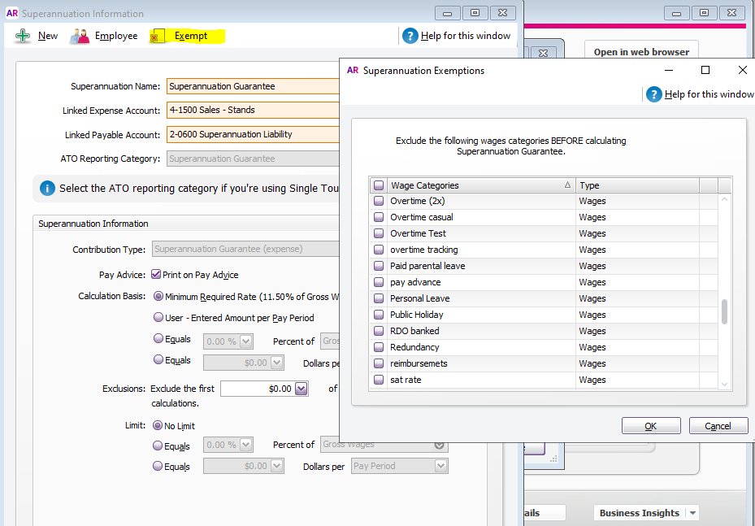The width and height of the screenshot is (755, 526).
Task: Open the Business Insights dropdown arrow
Action: [x=692, y=513]
